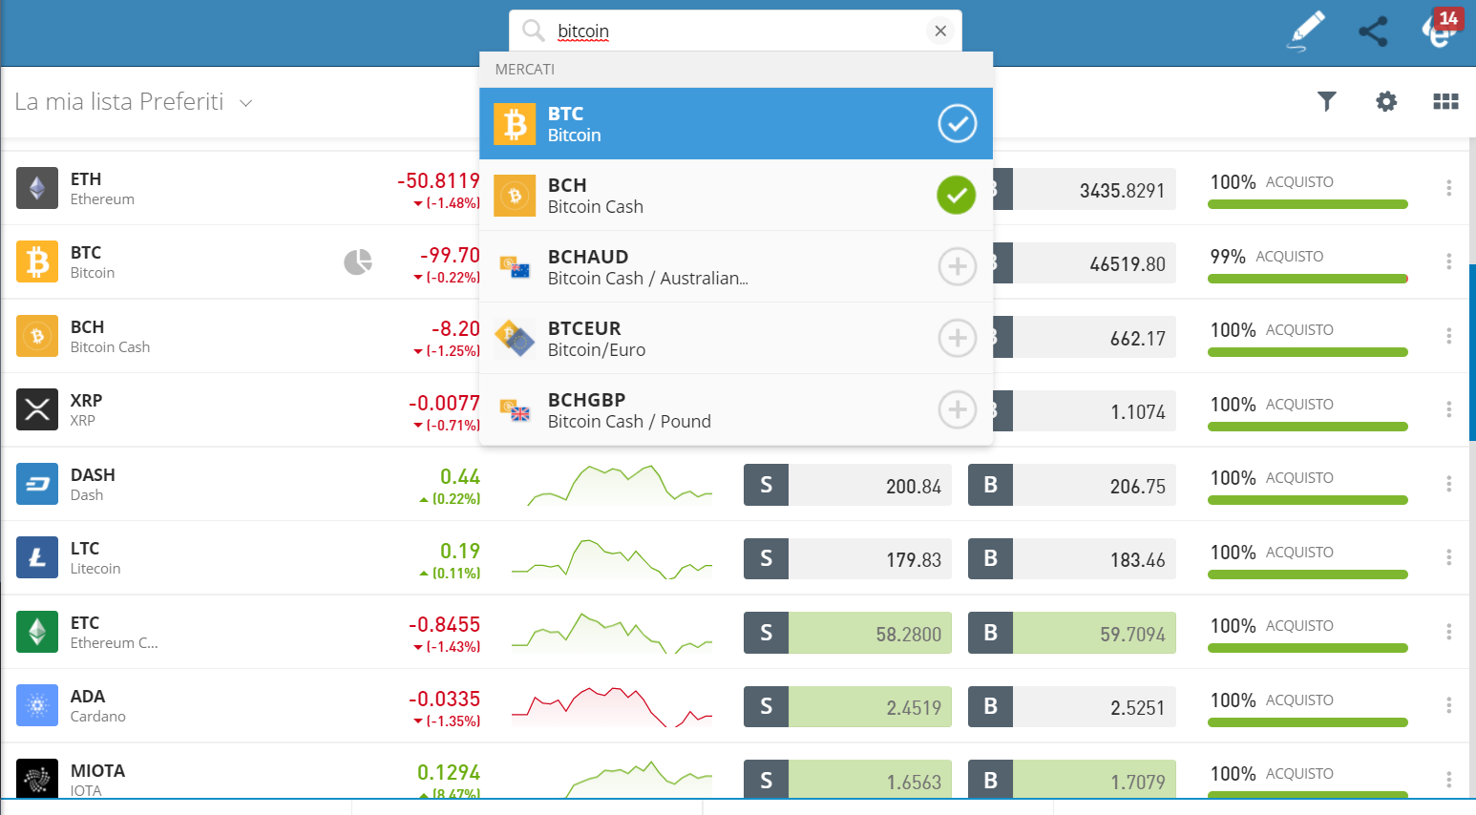Switch to grid view icon
Viewport: 1476px width, 815px height.
click(x=1445, y=101)
